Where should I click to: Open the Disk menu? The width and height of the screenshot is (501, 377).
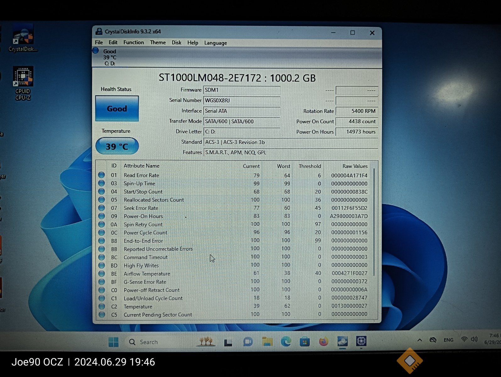(176, 42)
